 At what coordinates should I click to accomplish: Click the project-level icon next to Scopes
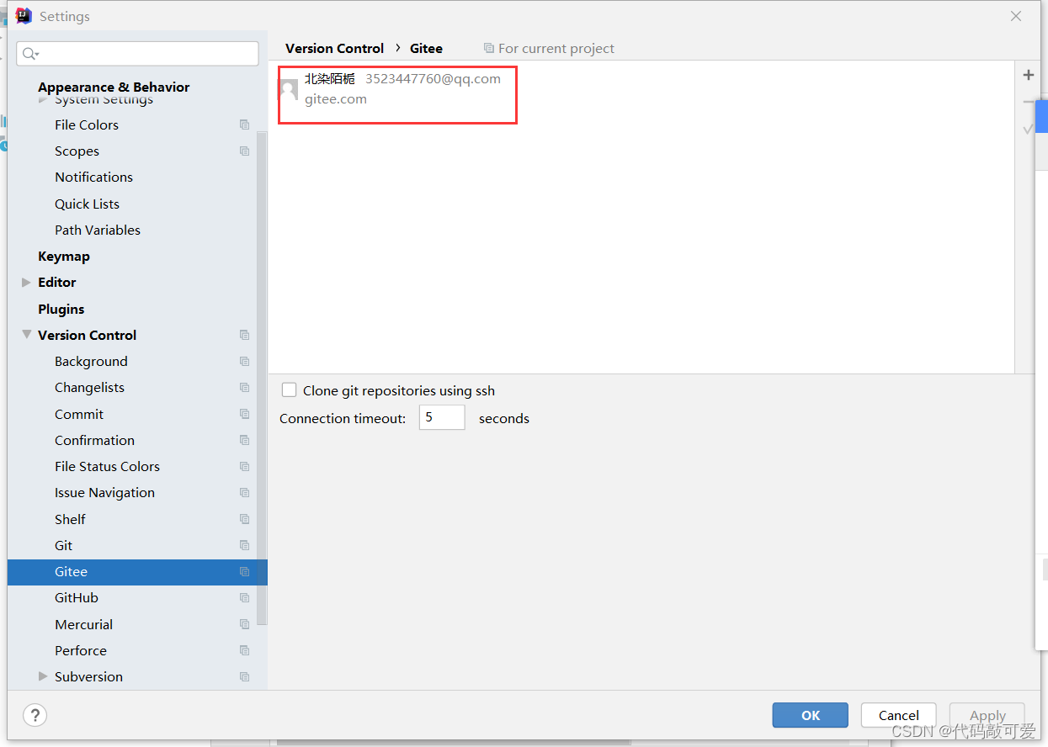point(244,151)
